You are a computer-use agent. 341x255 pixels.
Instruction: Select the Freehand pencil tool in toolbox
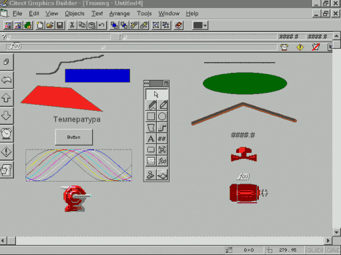(151, 105)
